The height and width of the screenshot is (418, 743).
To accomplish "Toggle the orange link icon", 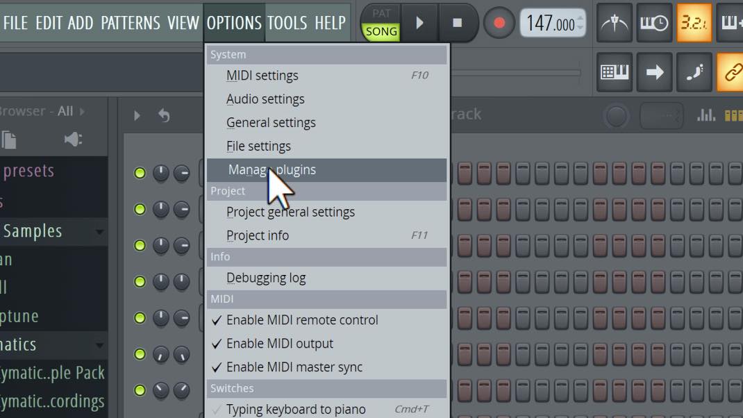I will tap(731, 72).
